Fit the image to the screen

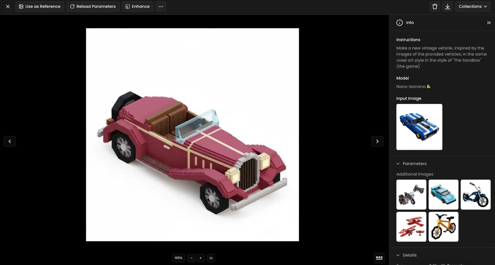click(x=211, y=258)
